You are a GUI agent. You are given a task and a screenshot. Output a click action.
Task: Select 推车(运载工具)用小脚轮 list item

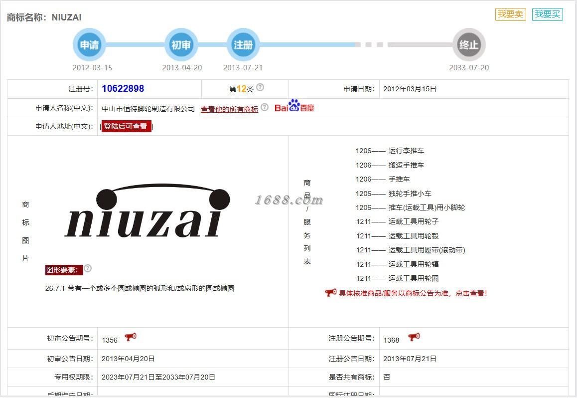(x=410, y=207)
